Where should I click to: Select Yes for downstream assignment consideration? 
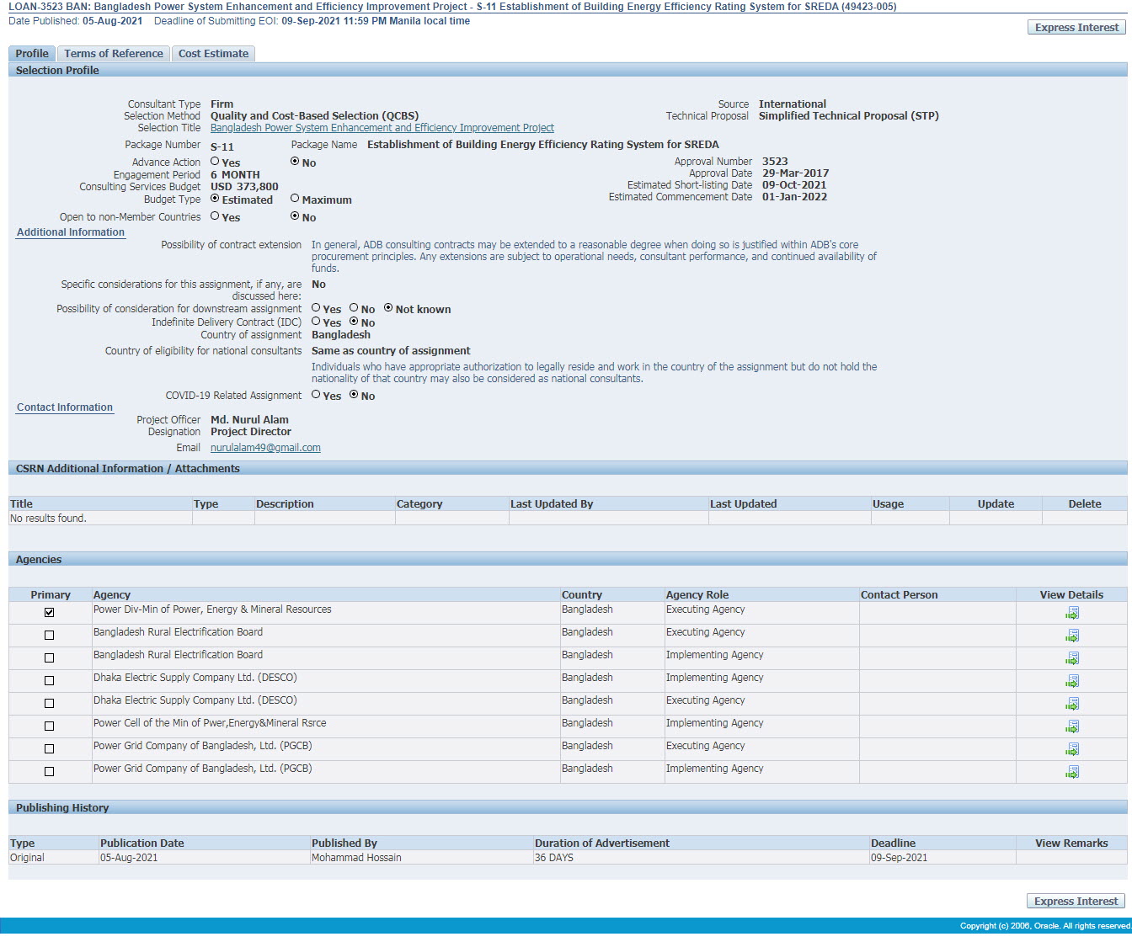[316, 308]
